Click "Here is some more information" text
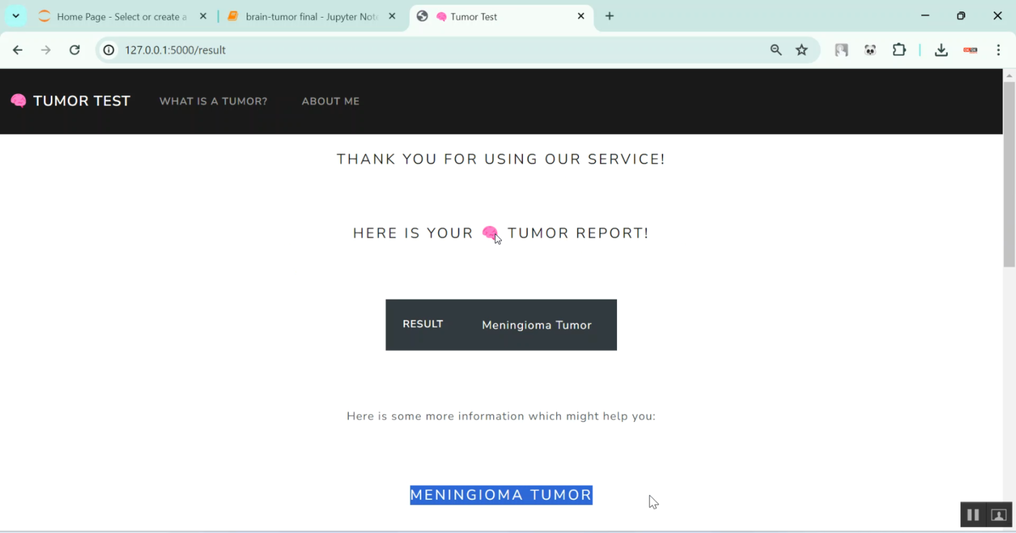 (x=501, y=416)
